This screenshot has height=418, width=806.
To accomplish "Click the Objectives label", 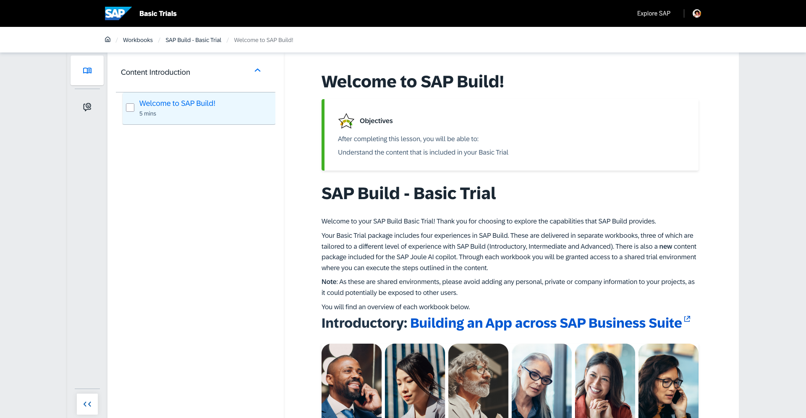I will 376,121.
